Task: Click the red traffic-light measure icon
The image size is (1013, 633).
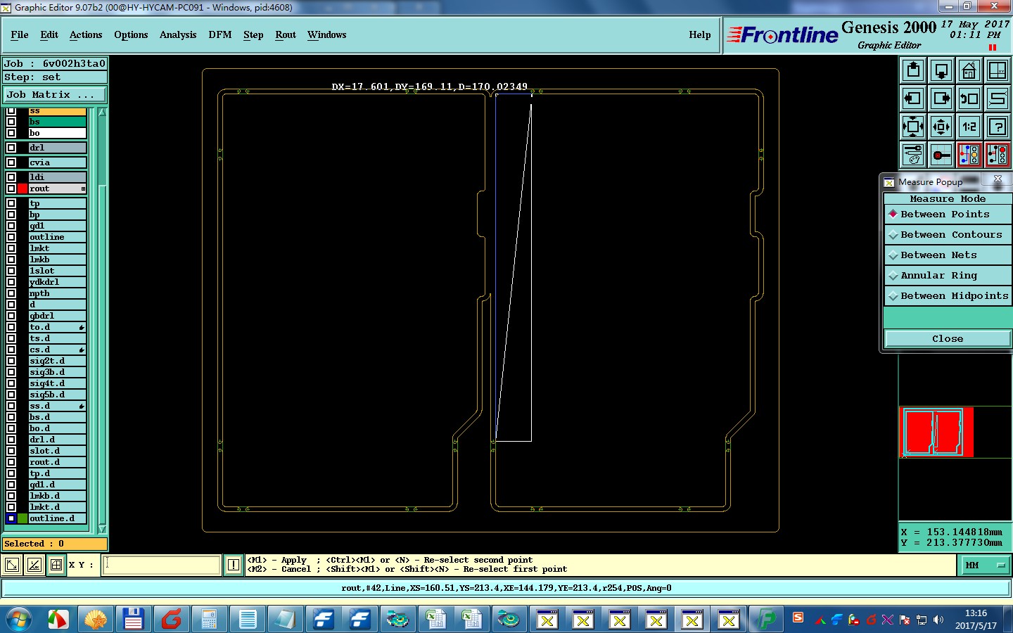Action: pyautogui.click(x=998, y=155)
